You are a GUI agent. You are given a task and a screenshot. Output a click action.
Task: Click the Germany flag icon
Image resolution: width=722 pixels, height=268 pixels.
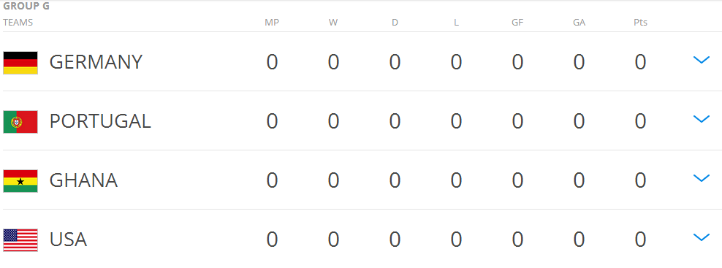(20, 63)
